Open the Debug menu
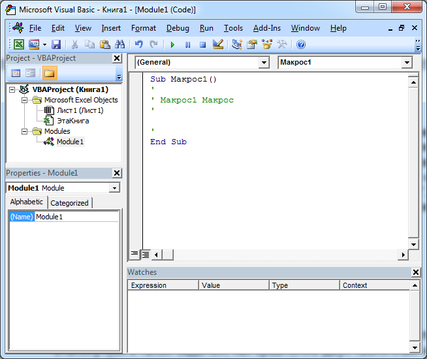 (x=178, y=28)
